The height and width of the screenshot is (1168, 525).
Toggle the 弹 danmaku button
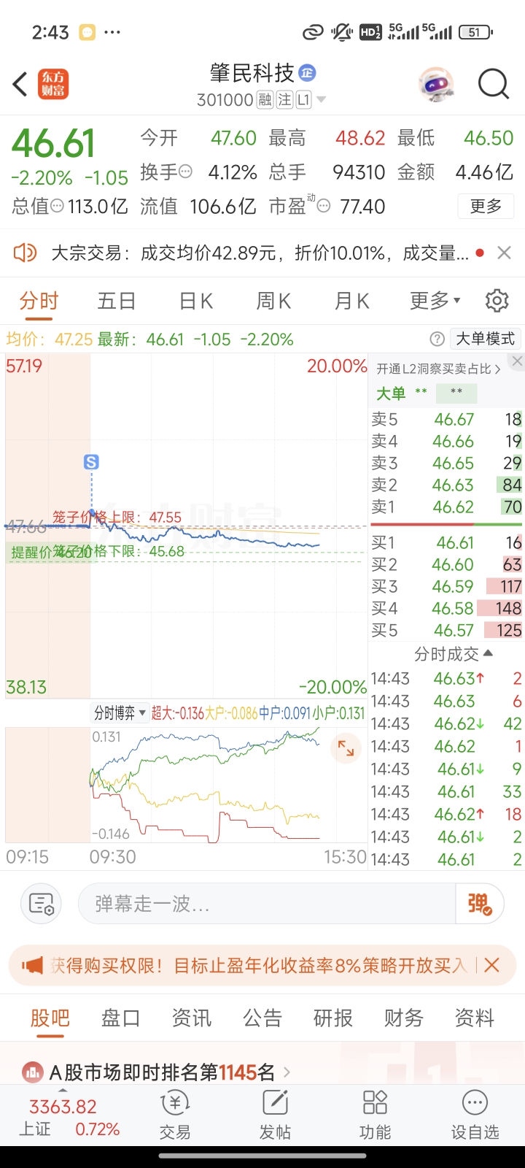pyautogui.click(x=479, y=904)
